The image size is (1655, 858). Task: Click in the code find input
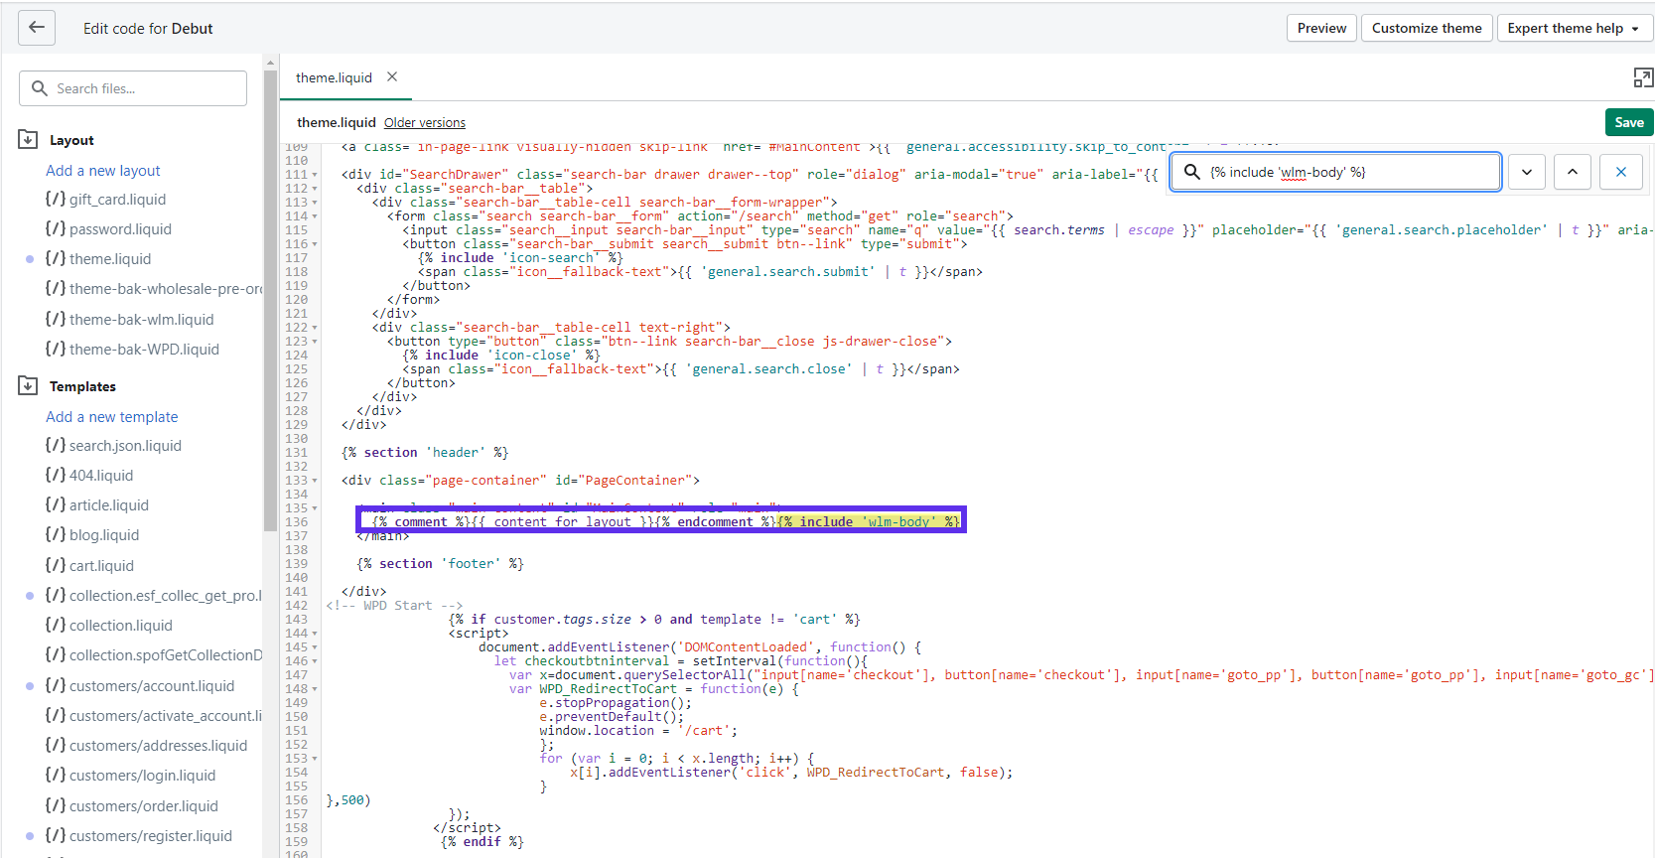tap(1335, 172)
